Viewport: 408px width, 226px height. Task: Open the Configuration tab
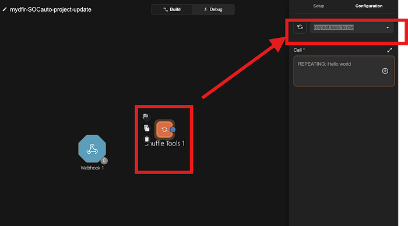369,6
